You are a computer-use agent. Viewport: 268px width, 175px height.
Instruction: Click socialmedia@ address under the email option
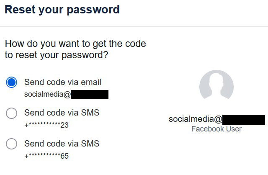47,95
